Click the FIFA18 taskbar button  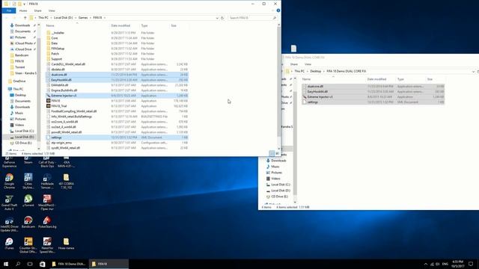coord(109,264)
